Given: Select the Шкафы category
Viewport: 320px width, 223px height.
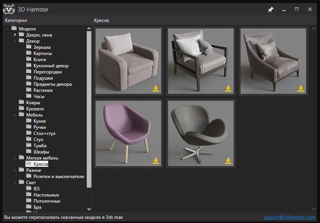Looking at the screenshot, I should coord(41,152).
